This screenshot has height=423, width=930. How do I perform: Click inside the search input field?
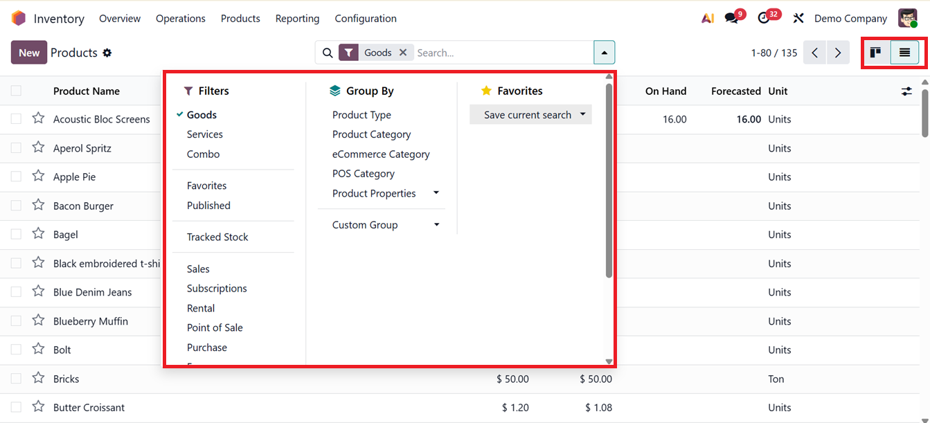(485, 52)
